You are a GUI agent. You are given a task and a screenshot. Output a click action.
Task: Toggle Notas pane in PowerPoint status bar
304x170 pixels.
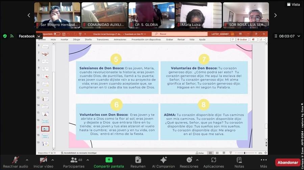click(200, 153)
